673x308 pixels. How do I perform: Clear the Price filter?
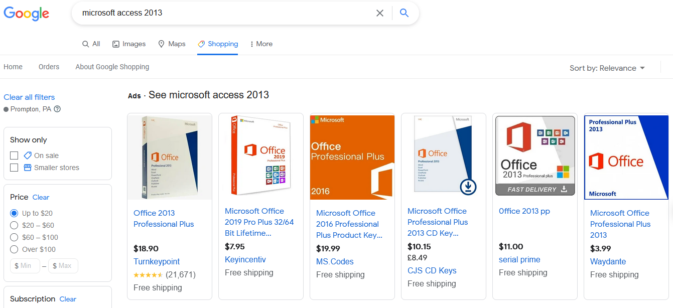pyautogui.click(x=41, y=197)
